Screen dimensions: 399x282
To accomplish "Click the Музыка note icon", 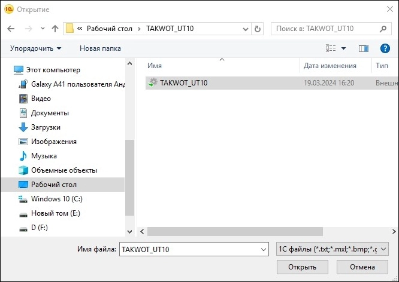I will 23,156.
